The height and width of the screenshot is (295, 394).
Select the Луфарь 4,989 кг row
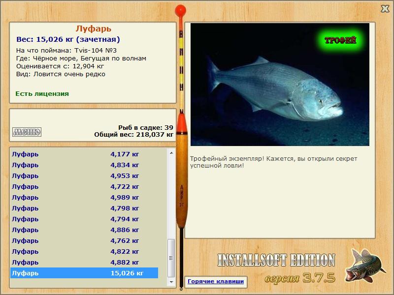click(x=84, y=197)
